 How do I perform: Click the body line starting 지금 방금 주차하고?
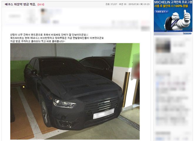38,41
